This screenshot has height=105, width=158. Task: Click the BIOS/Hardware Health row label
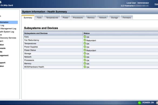point(34,67)
